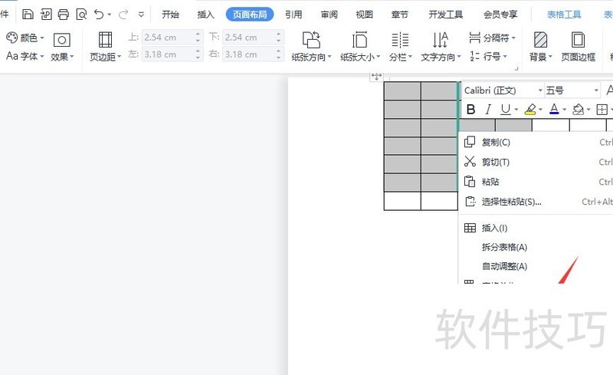Pick highlight color swatch in mini toolbar
This screenshot has height=375, width=613.
coord(530,110)
